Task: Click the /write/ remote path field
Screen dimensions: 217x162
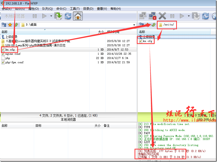Action: (x=187, y=25)
